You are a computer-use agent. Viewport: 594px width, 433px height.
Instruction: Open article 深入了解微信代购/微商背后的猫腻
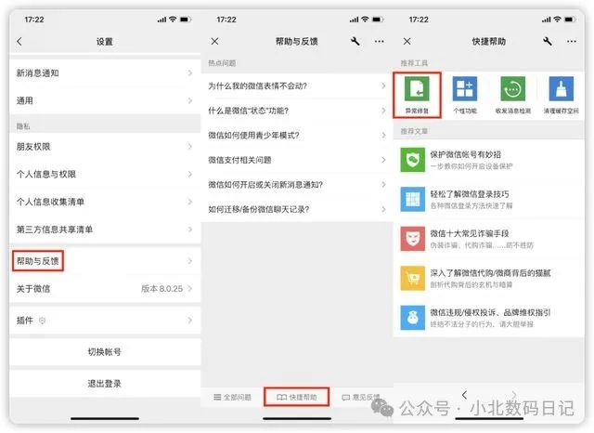coord(489,278)
